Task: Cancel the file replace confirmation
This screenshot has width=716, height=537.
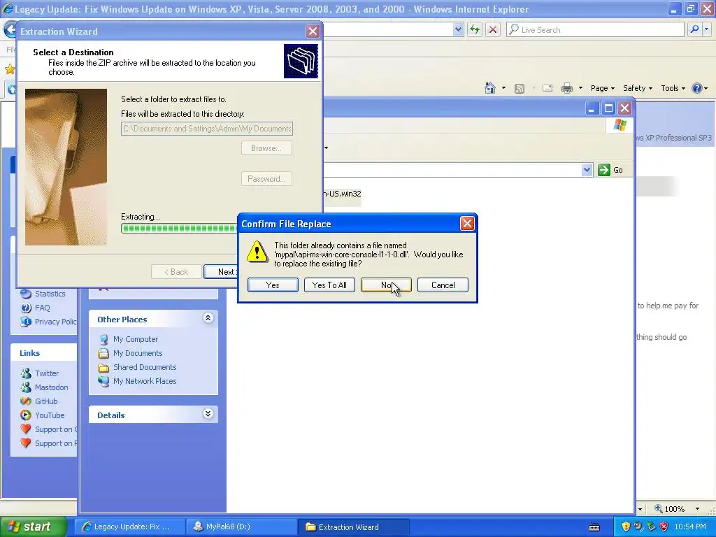Action: 443,285
